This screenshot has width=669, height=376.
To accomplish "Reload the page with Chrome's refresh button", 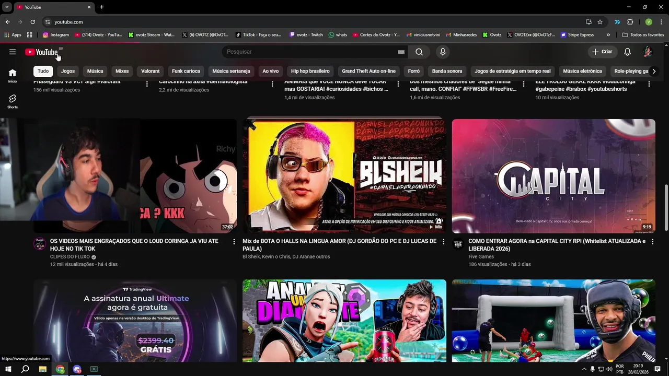I will pyautogui.click(x=32, y=22).
